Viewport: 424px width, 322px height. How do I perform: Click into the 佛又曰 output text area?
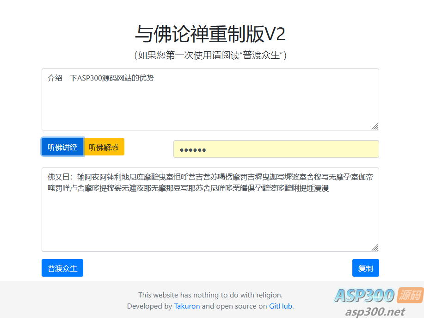coord(210,210)
